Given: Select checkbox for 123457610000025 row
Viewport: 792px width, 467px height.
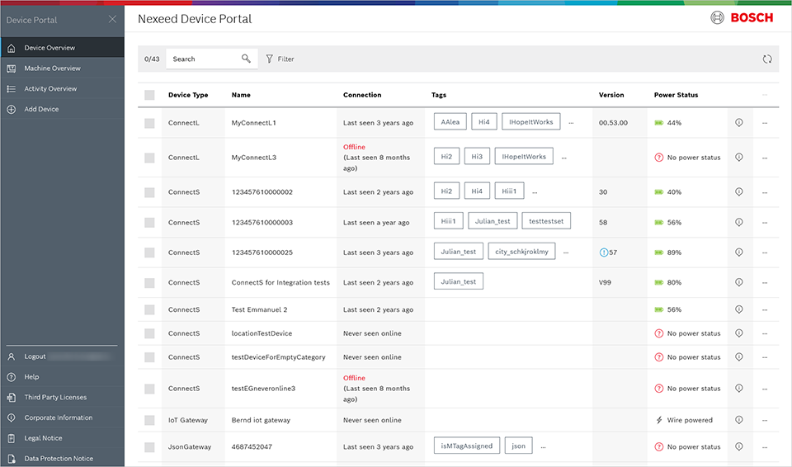Looking at the screenshot, I should 149,252.
